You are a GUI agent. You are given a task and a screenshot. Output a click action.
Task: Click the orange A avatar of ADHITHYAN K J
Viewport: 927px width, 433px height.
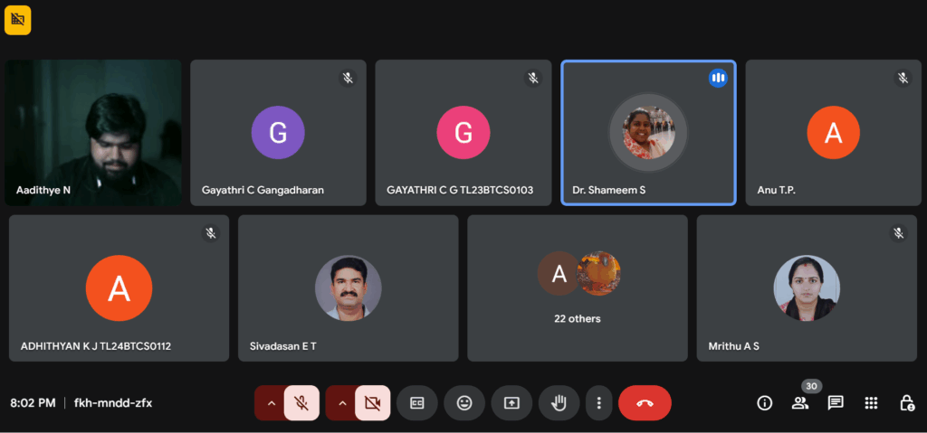pos(119,288)
